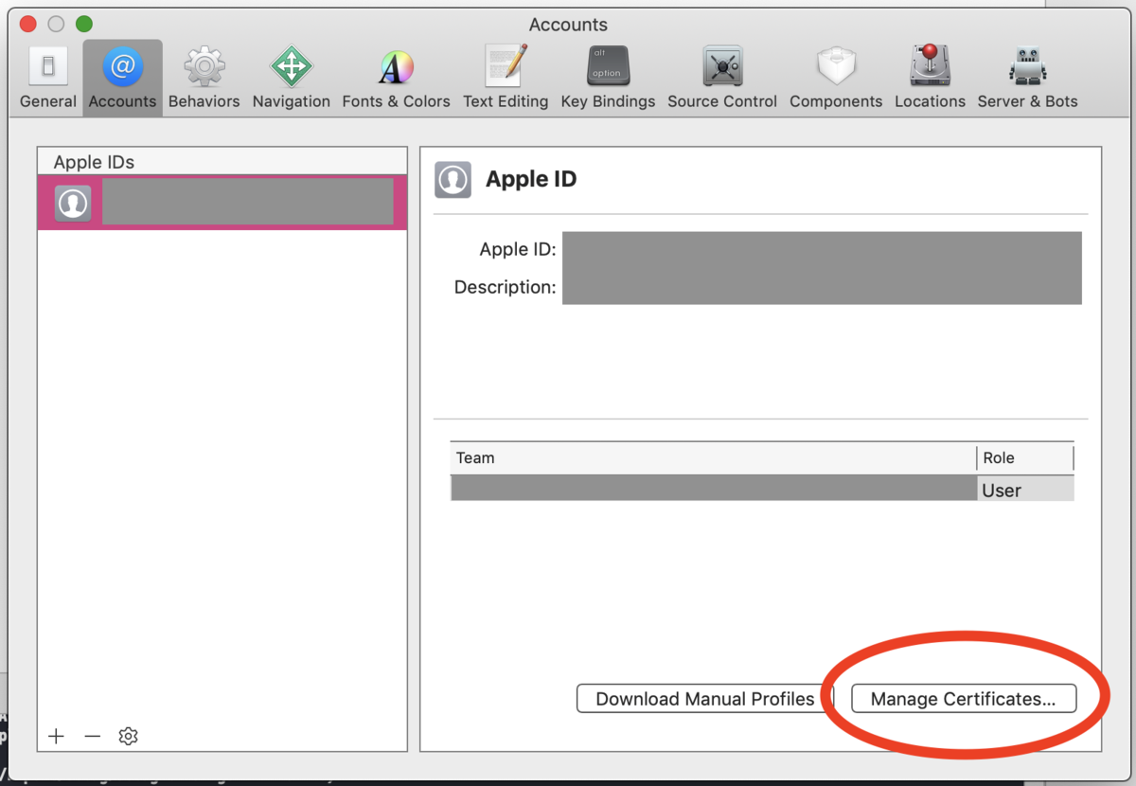Open the Text Editing preferences pane

tap(506, 77)
